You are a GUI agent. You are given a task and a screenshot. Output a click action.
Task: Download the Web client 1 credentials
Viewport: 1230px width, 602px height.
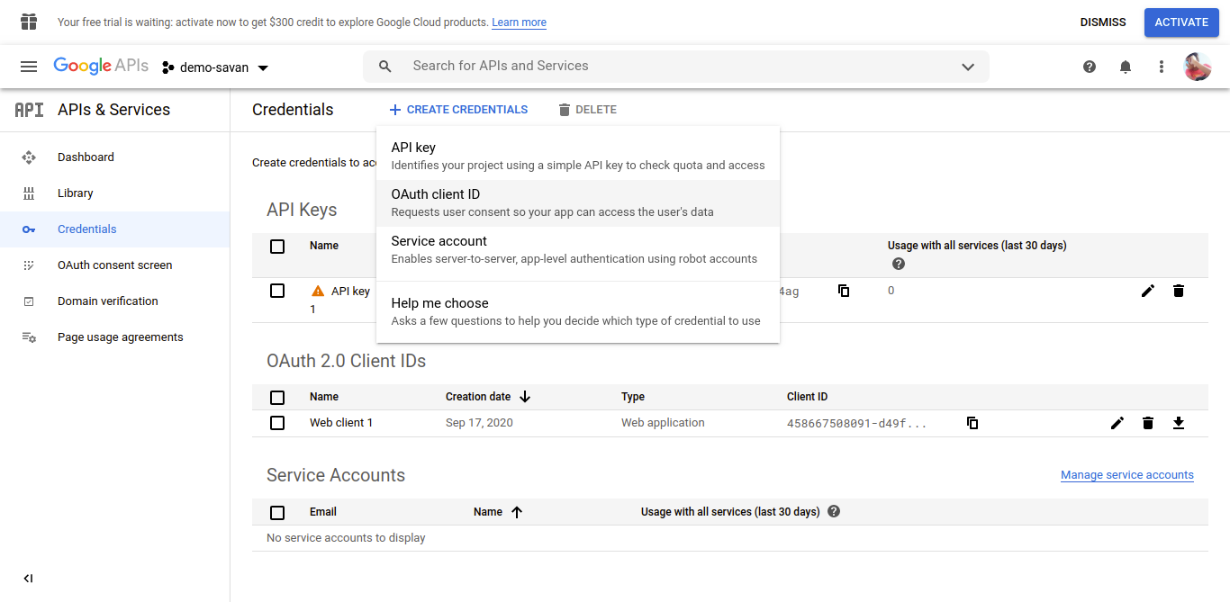click(x=1179, y=422)
